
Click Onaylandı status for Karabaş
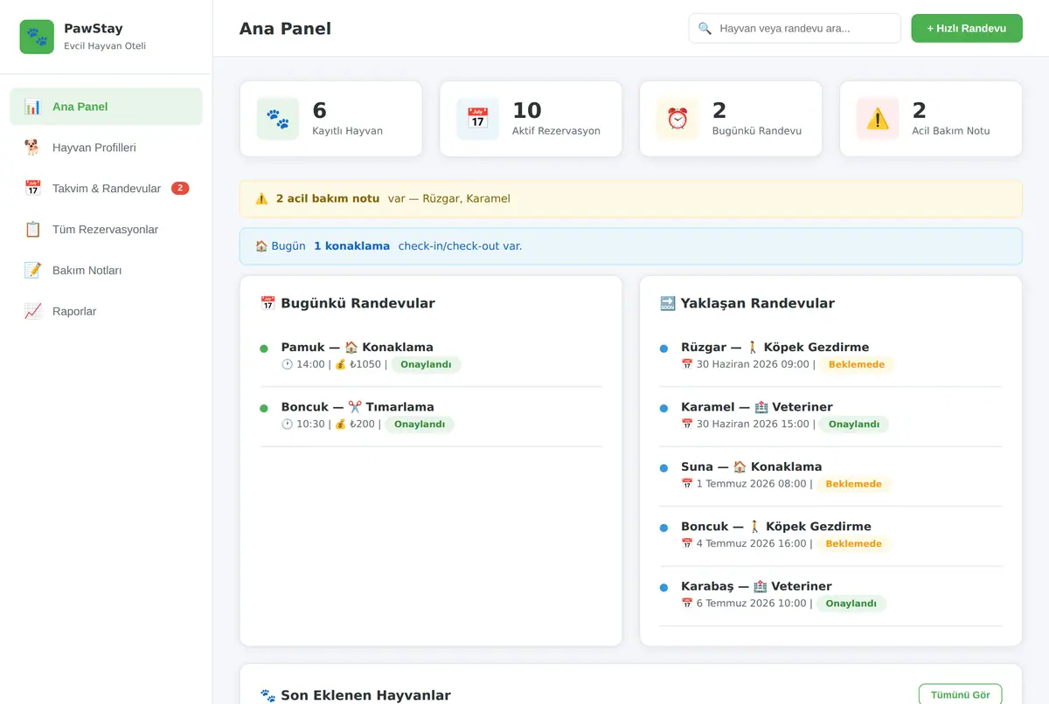click(x=851, y=604)
